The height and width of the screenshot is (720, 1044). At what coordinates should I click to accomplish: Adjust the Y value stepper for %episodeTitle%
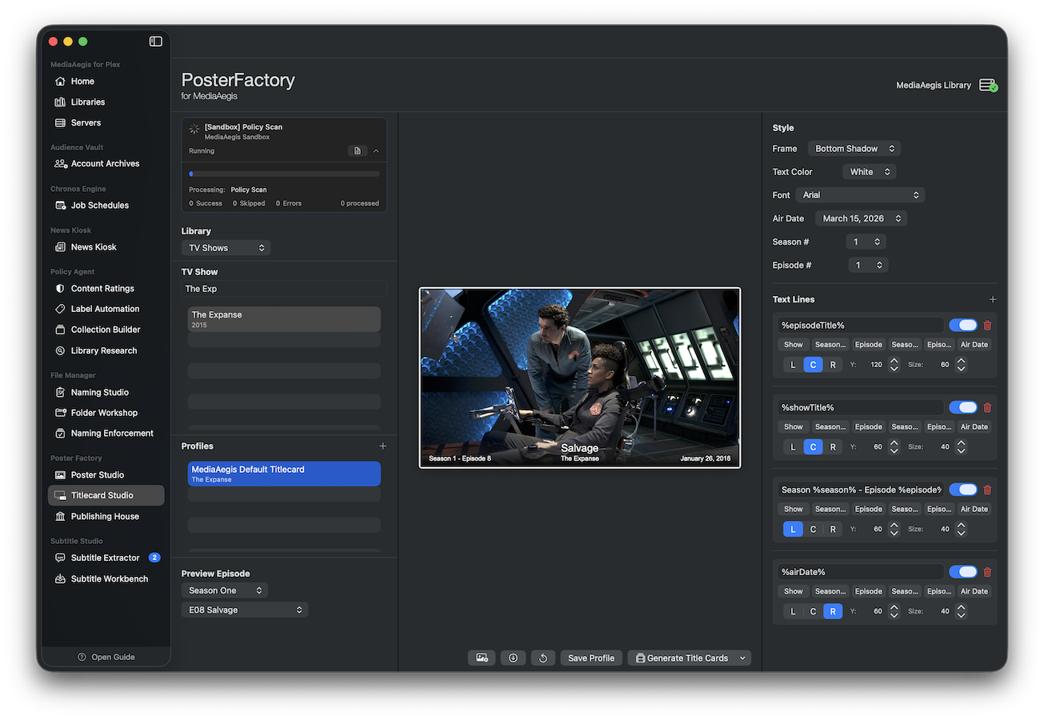pyautogui.click(x=894, y=365)
